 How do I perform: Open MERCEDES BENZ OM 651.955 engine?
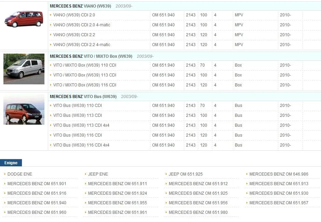(x=118, y=203)
